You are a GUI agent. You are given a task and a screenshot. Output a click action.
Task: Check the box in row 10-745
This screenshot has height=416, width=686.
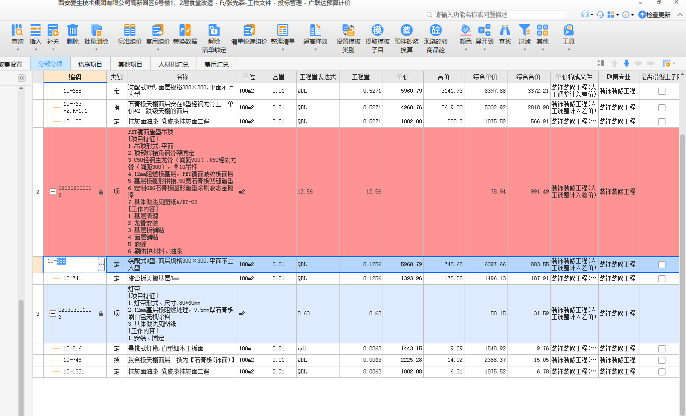(x=662, y=360)
